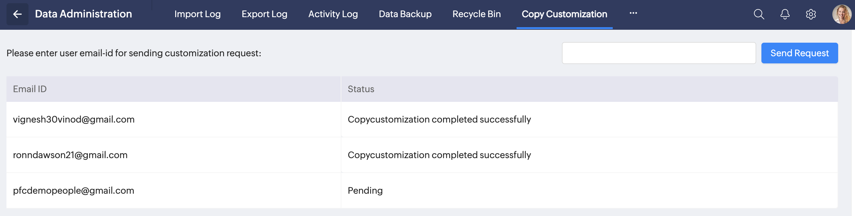Click the user profile avatar
The width and height of the screenshot is (855, 216).
(841, 14)
